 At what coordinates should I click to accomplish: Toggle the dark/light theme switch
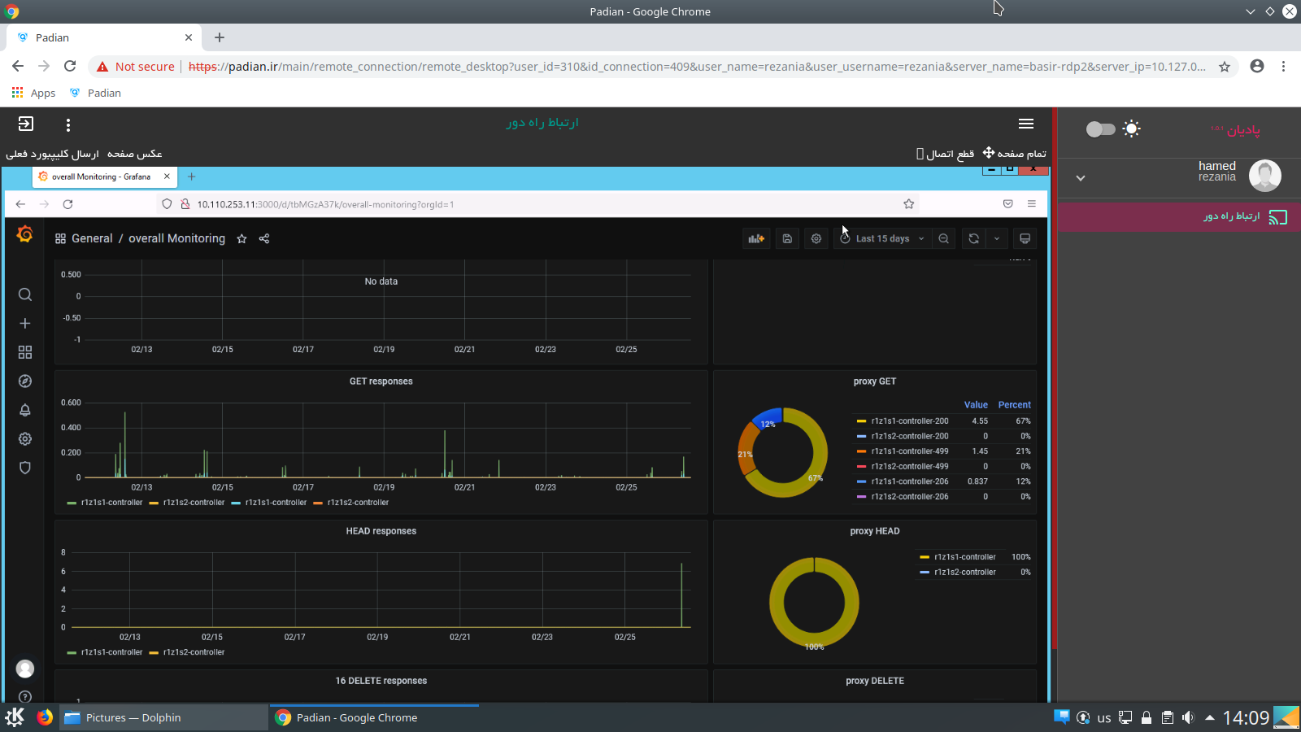coord(1100,129)
